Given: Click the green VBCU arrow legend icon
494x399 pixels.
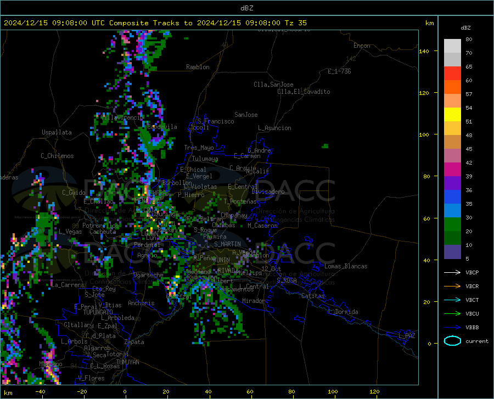Looking at the screenshot, I should tap(452, 313).
